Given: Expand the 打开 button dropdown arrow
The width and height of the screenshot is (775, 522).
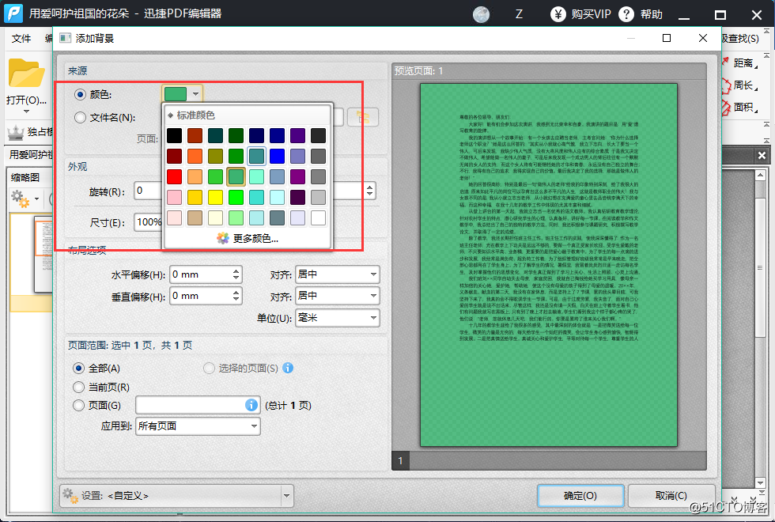Looking at the screenshot, I should click(26, 112).
